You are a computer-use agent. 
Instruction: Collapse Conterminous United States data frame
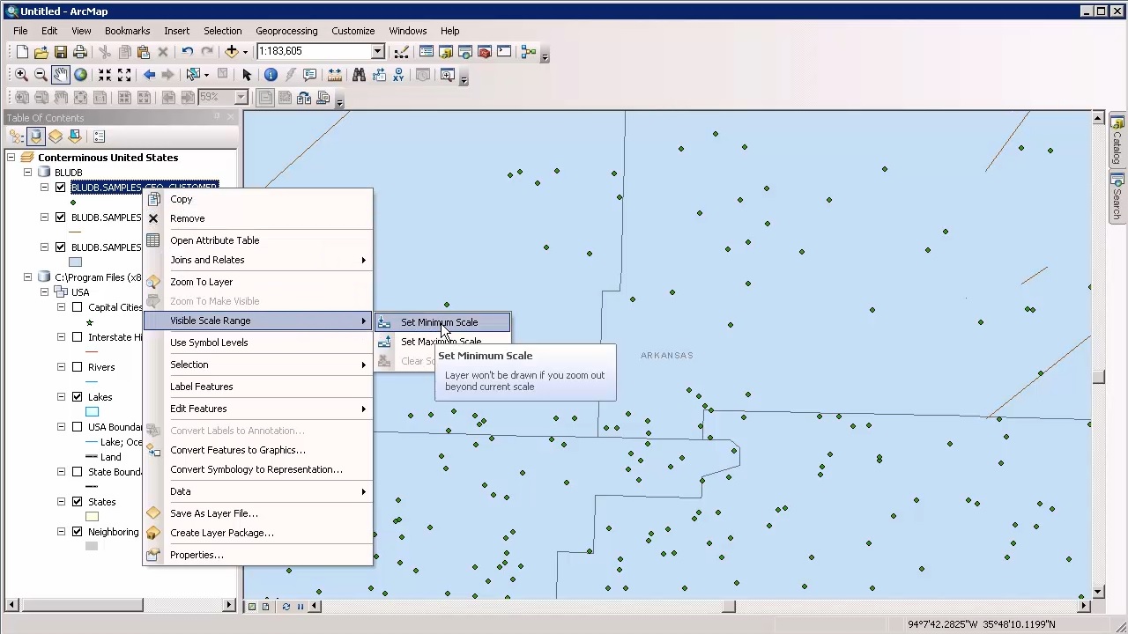[x=11, y=158]
